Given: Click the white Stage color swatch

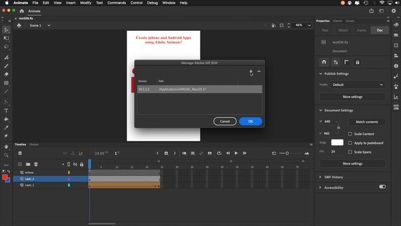Looking at the screenshot, I should [337, 143].
